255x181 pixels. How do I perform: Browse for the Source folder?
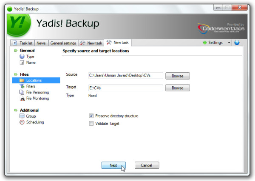(x=177, y=76)
